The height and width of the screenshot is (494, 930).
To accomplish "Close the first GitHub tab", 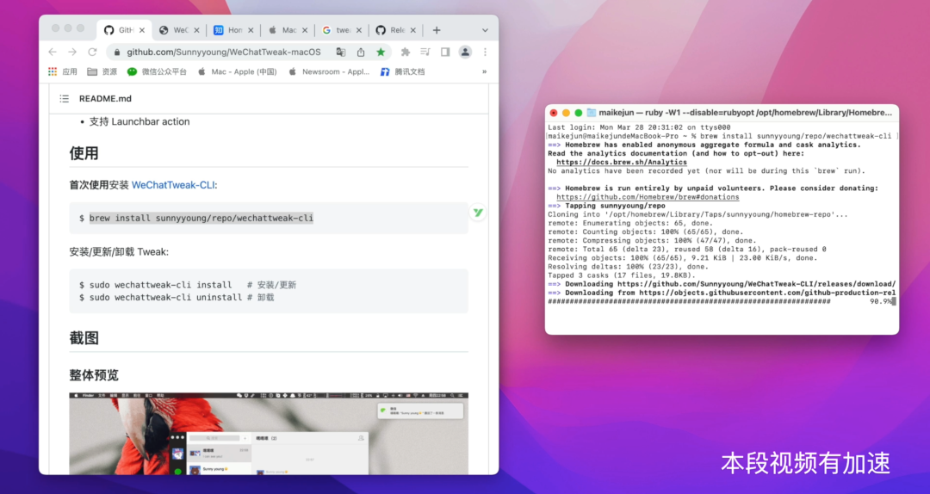I will click(142, 30).
